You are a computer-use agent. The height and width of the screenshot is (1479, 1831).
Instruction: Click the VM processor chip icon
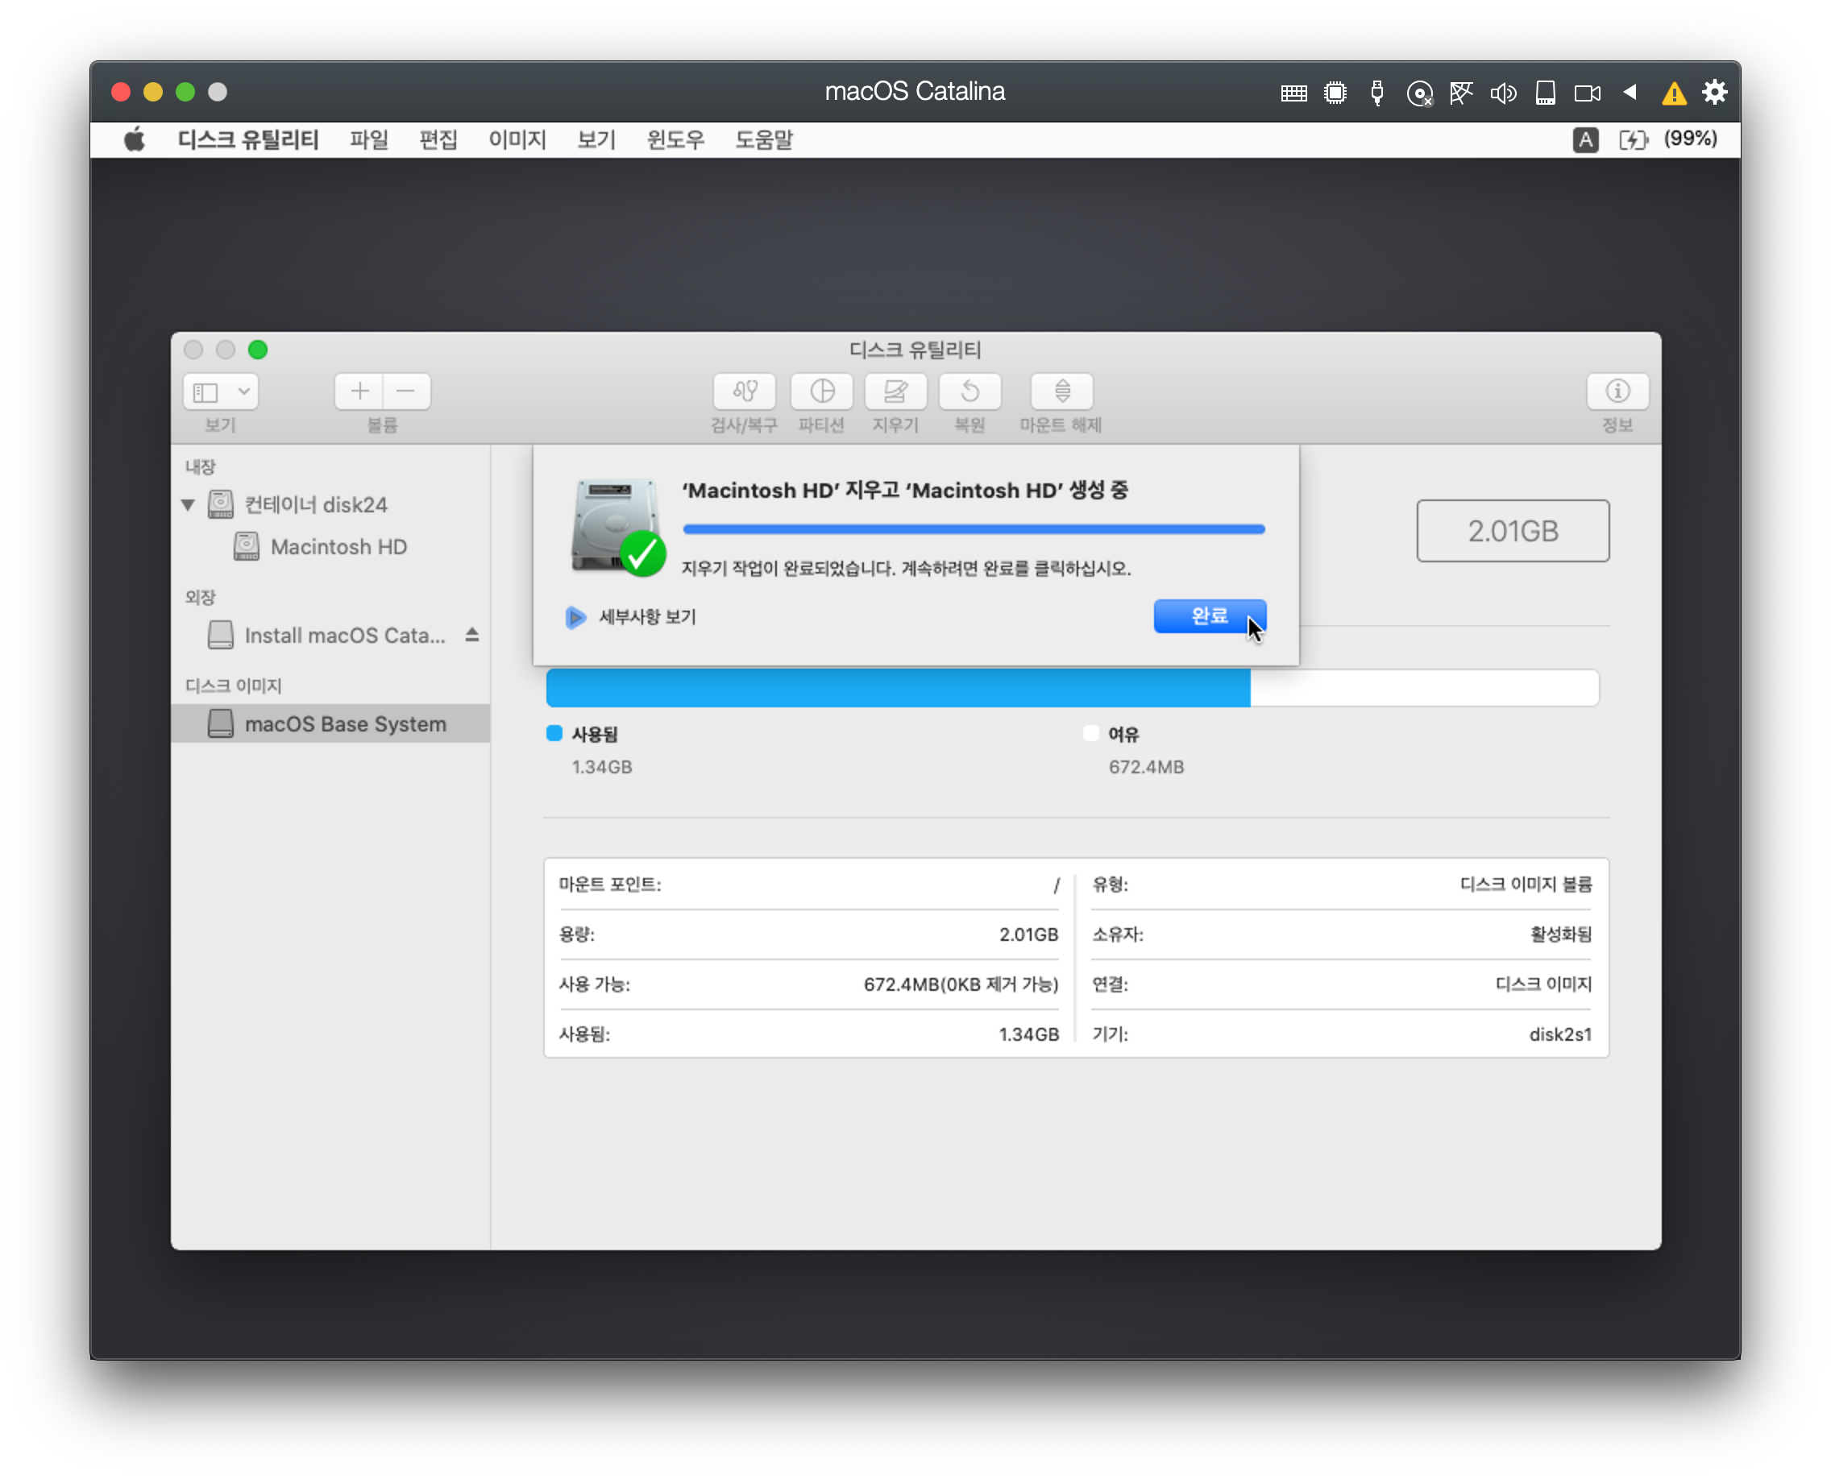point(1335,93)
